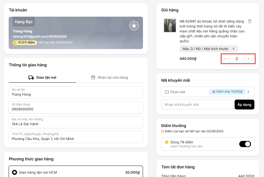Toggle the Dùng 79 điểm switch off
The height and width of the screenshot is (177, 264).
(x=245, y=144)
